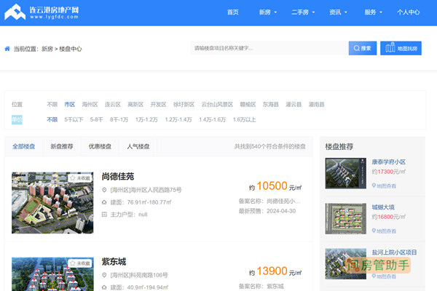Screen dimensions: 437x291
Task: Click location pin icon for 尚德佳苑 address
Action: [x=104, y=190]
